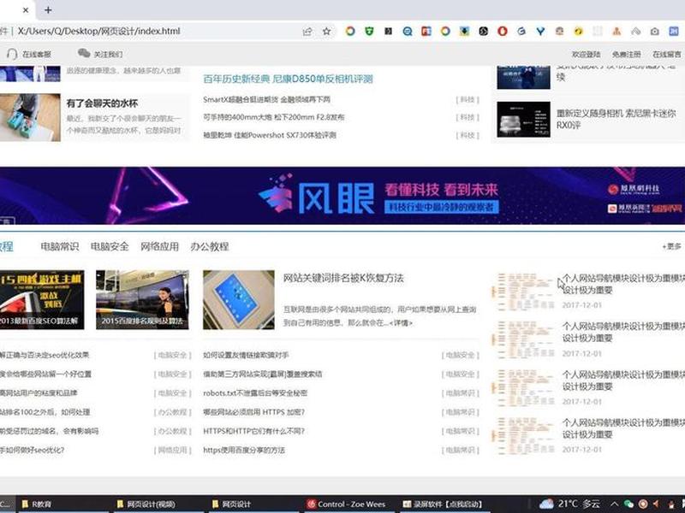This screenshot has height=513, width=685.
Task: Open the camera screenshot extension icon
Action: coord(654,31)
